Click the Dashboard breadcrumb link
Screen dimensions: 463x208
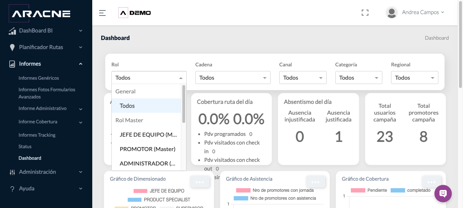coord(437,38)
